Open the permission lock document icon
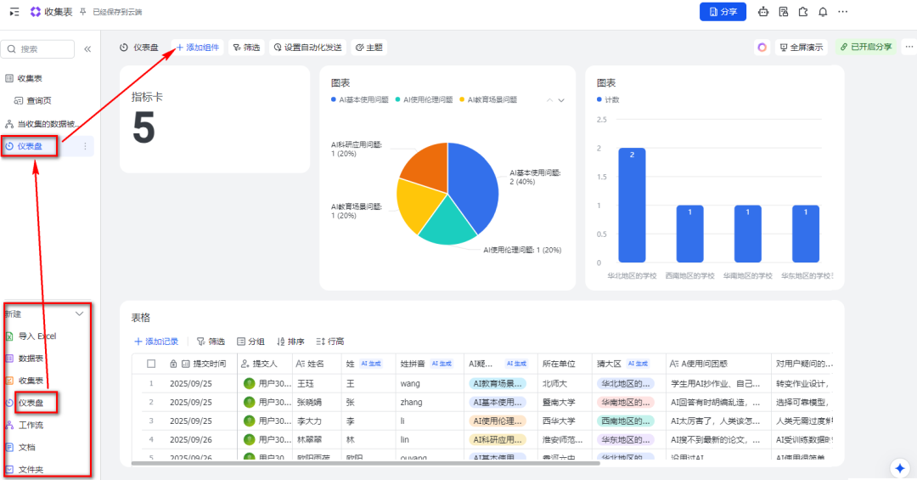917x480 pixels. 784,12
